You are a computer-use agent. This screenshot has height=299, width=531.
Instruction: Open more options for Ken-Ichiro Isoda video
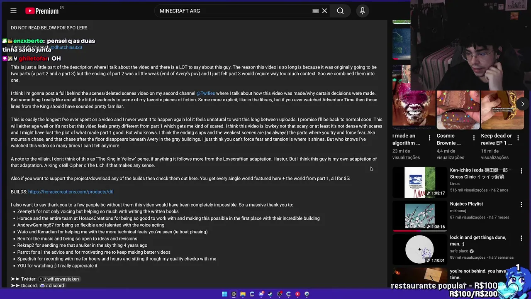(521, 171)
